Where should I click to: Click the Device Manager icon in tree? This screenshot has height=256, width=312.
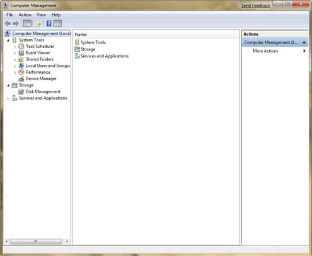pos(21,79)
